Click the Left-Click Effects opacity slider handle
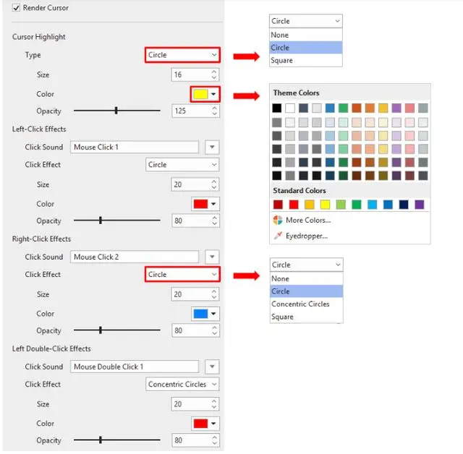The width and height of the screenshot is (463, 454). [x=101, y=220]
